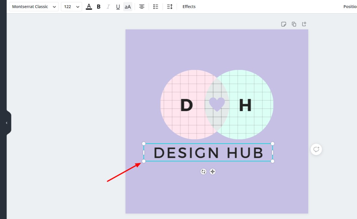The width and height of the screenshot is (357, 219).
Task: Toggle uppercase aA setting
Action: [x=128, y=6]
